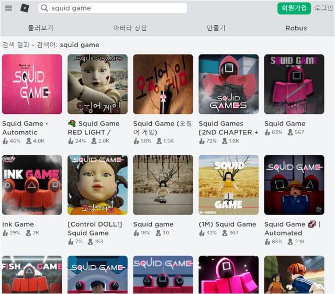The height and width of the screenshot is (294, 335).
Task: Open the 둘러보기 tab
Action: [40, 28]
